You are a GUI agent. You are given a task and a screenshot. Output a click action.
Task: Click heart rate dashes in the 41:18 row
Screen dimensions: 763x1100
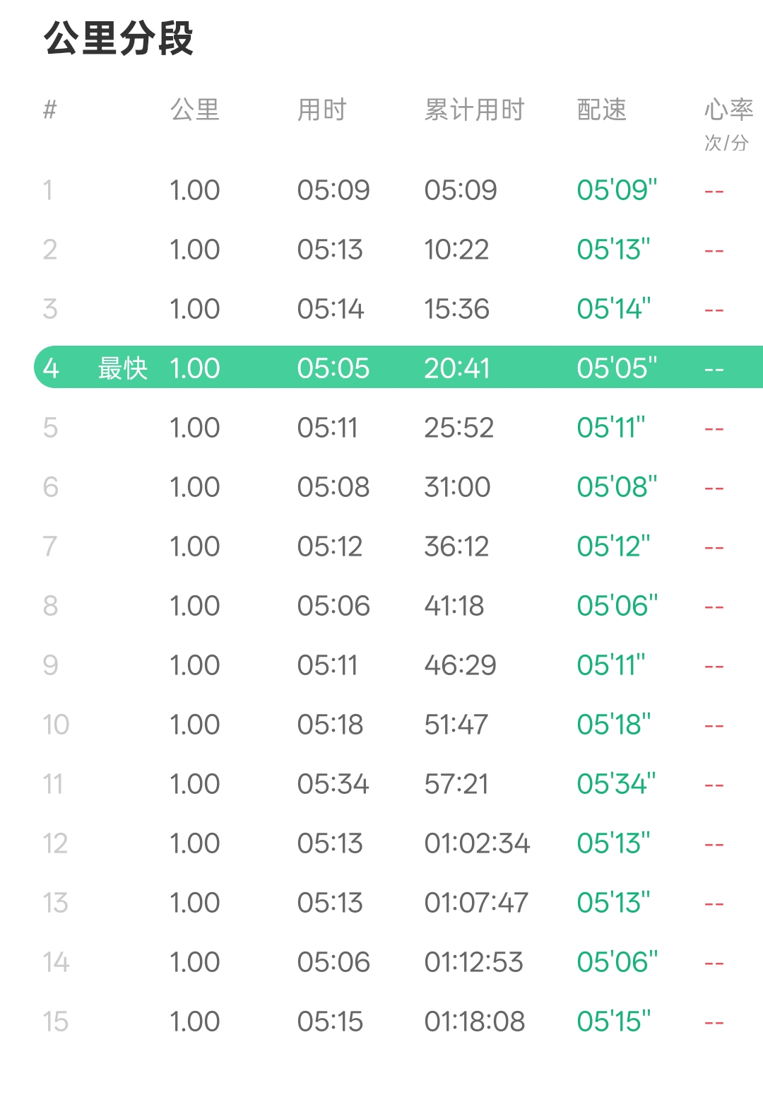point(714,607)
